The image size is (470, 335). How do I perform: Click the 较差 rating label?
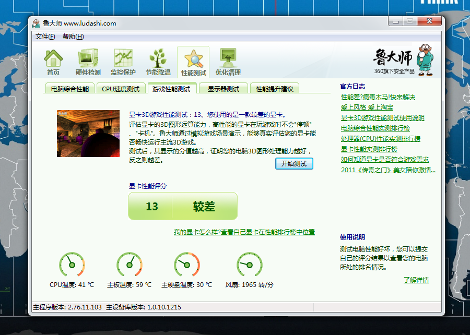coord(204,206)
